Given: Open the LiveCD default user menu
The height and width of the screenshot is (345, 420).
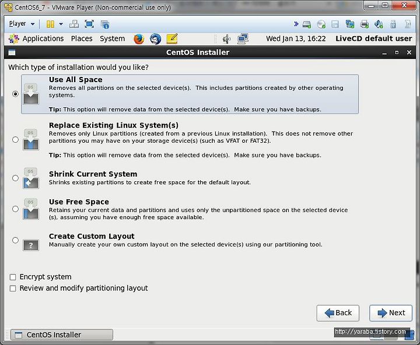Looking at the screenshot, I should tap(374, 39).
